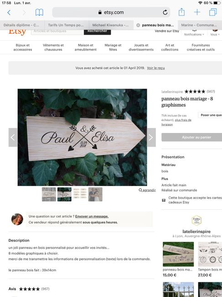Image resolution: width=222 pixels, height=297 pixels.
Task: Show all open tabs overview icon
Action: point(213,12)
